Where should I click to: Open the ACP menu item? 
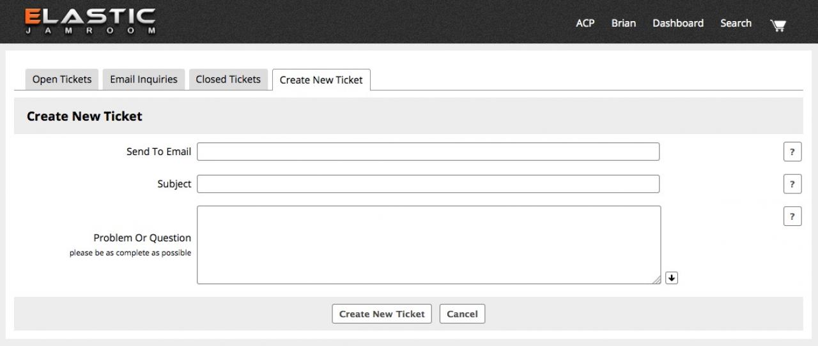(x=585, y=24)
